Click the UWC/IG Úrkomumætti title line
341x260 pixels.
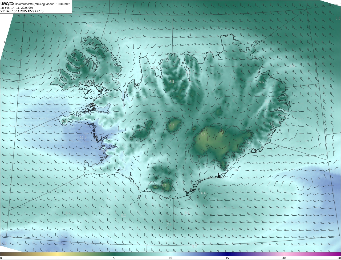pyautogui.click(x=35, y=3)
